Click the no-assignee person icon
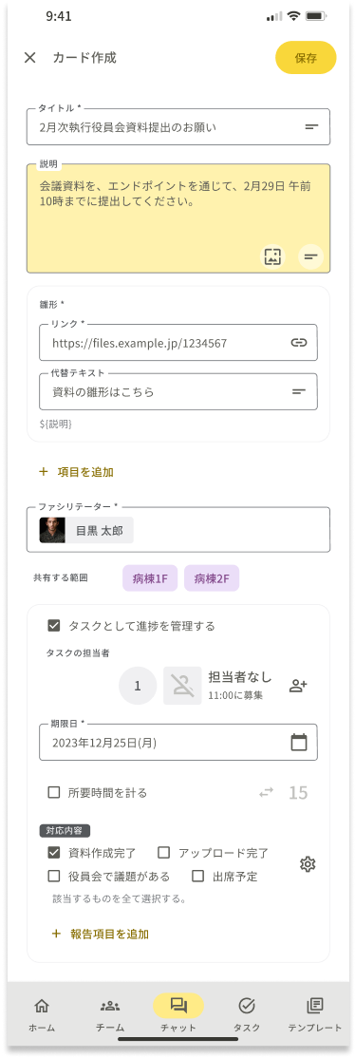The width and height of the screenshot is (355, 1058). pyautogui.click(x=182, y=686)
